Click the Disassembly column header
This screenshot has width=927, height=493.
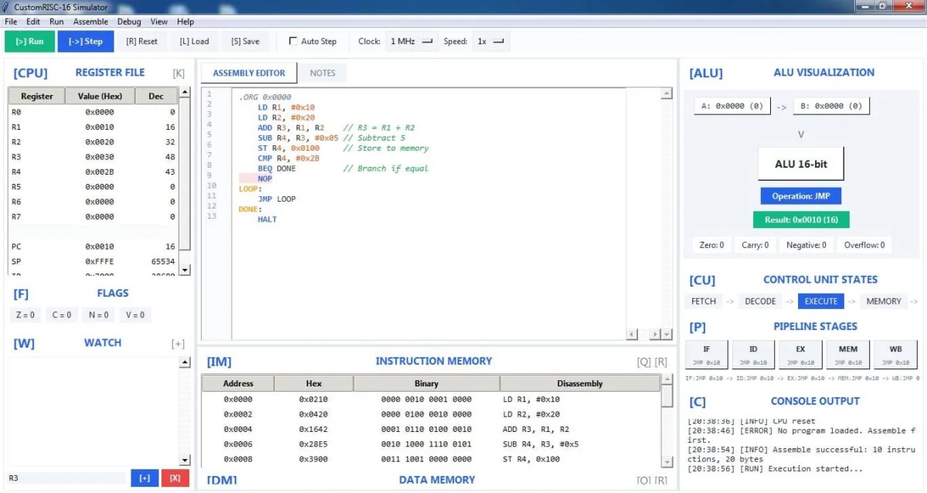[x=580, y=383]
